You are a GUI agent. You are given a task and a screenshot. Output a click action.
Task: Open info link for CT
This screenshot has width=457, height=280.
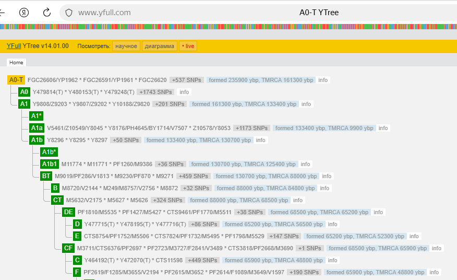(x=297, y=200)
